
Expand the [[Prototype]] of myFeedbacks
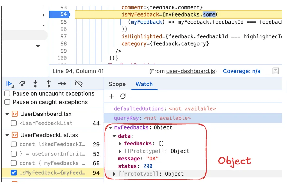tap(114, 174)
